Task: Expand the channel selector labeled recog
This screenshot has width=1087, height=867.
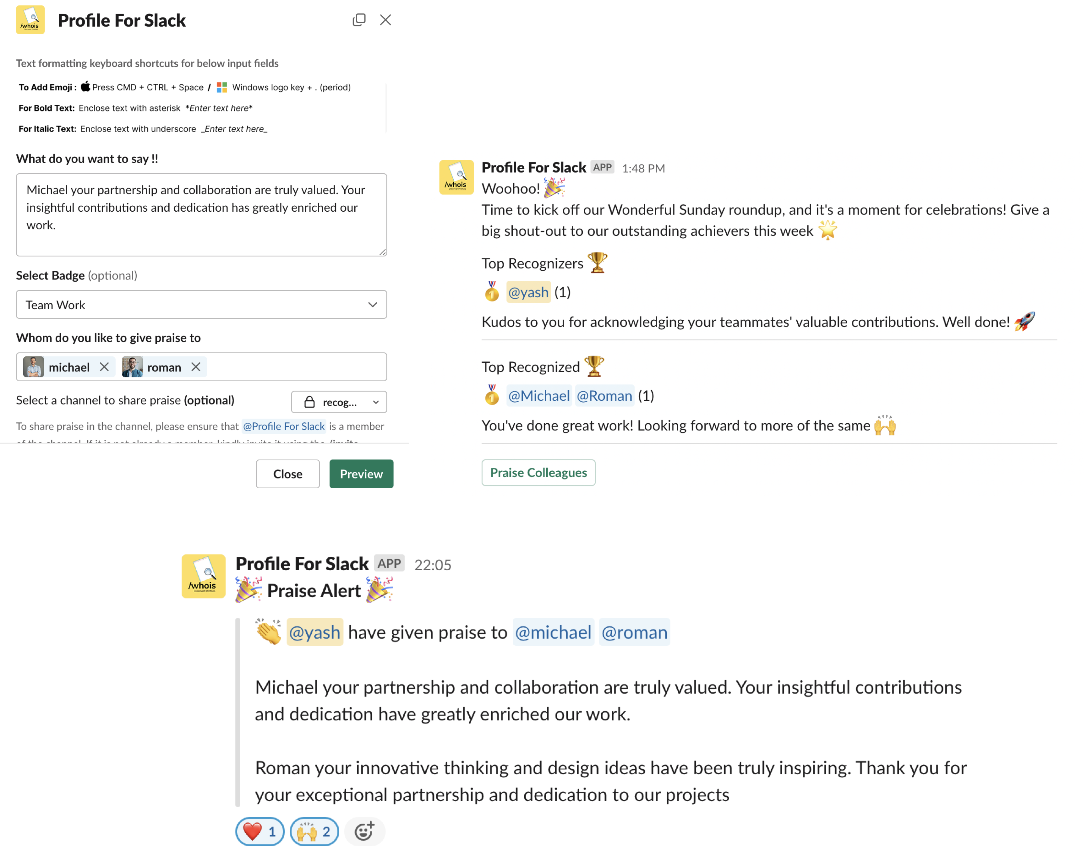Action: click(339, 402)
